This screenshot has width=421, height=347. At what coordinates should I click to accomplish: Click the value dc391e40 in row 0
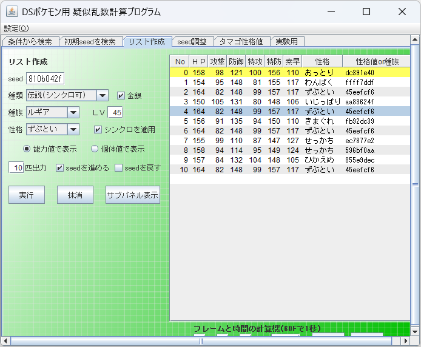point(360,73)
